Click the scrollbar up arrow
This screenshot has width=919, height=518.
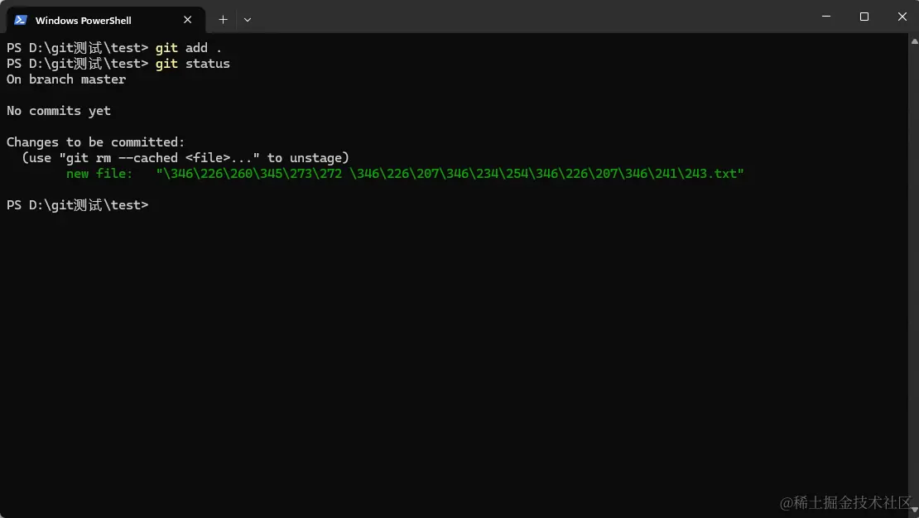[x=914, y=41]
